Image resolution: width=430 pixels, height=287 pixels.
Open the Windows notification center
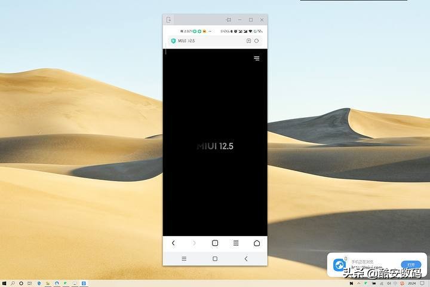pos(422,283)
